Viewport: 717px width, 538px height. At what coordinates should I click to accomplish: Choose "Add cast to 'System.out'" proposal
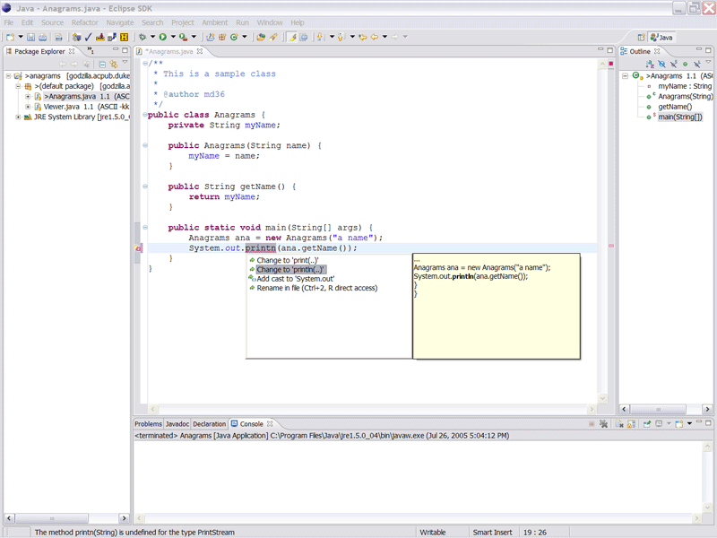[x=295, y=279]
